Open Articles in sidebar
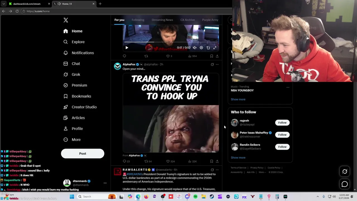 pos(74,118)
